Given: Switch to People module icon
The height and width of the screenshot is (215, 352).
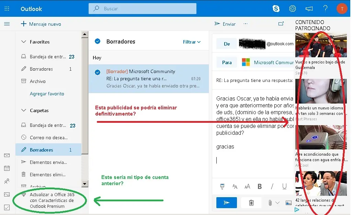Looking at the screenshot, I should tap(7, 181).
